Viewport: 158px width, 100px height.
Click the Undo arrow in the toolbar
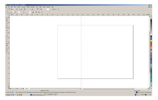tap(24, 9)
